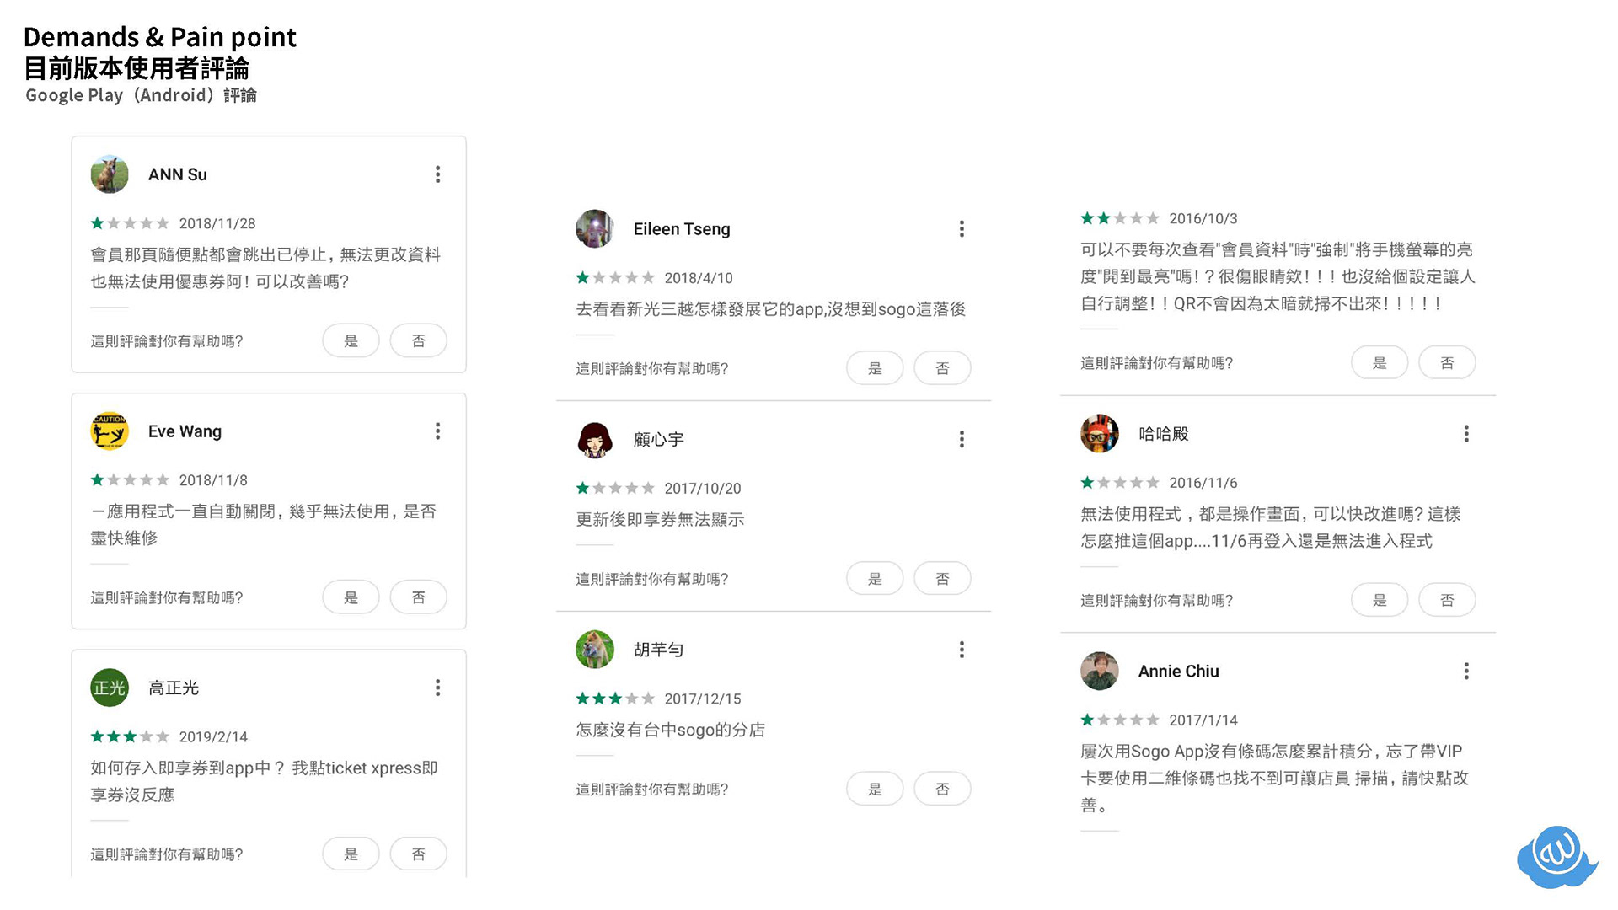Click 是 under 哈哈殿's review

[x=1380, y=600]
